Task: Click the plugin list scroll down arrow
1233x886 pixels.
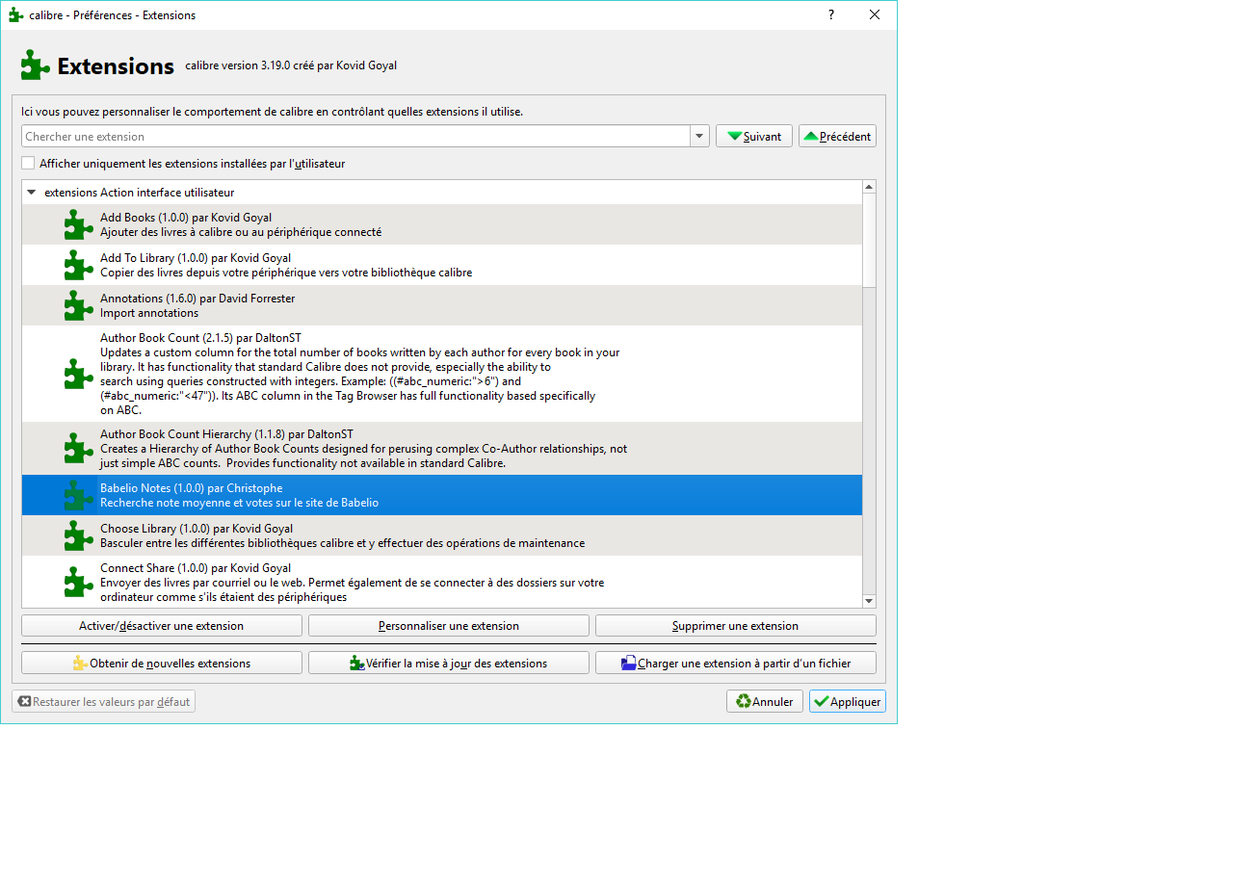Action: [x=870, y=601]
